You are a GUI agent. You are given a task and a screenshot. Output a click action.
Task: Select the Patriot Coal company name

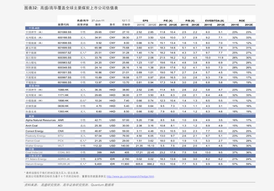click(x=33, y=141)
